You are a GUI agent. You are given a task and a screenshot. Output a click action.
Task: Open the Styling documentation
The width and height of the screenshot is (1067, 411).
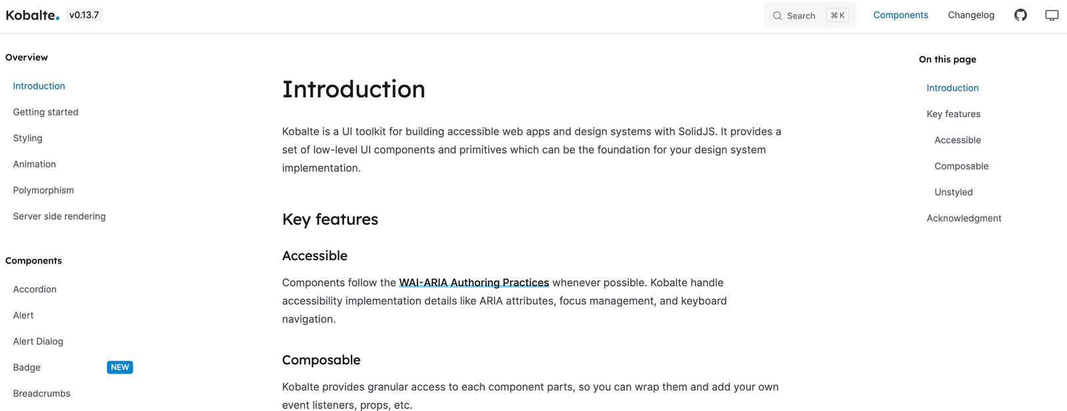tap(27, 138)
